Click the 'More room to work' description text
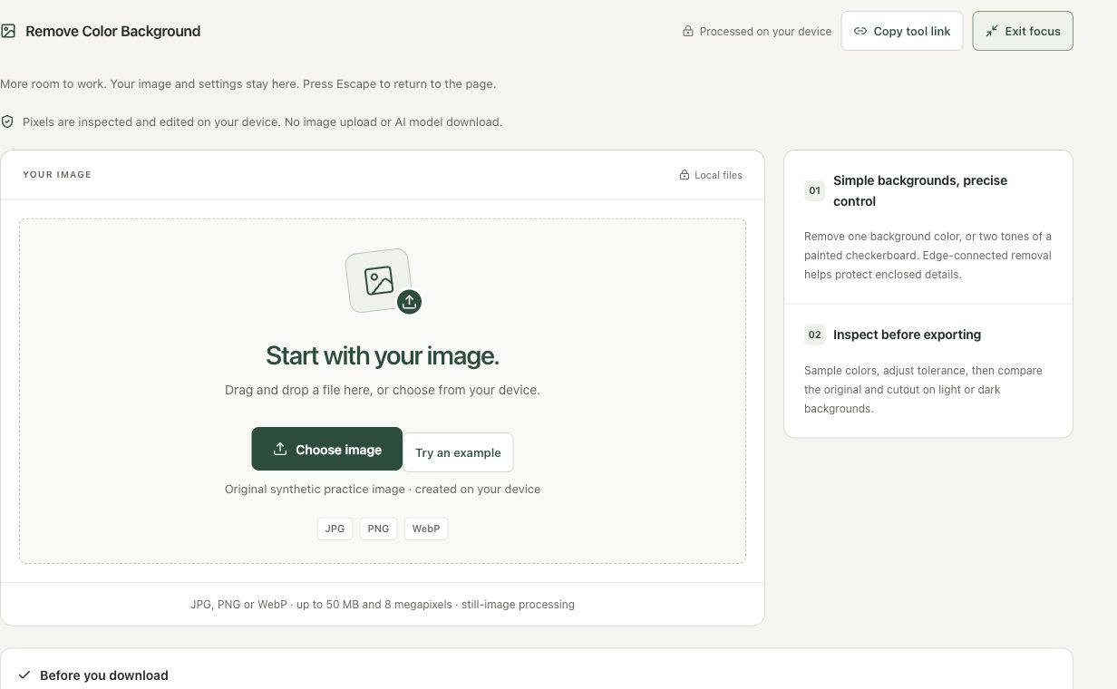Screen dimensions: 1117x689 [x=248, y=83]
